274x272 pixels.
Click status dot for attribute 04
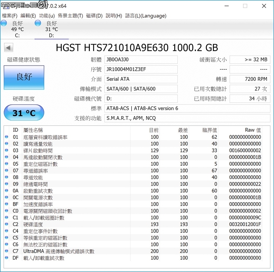[x=6, y=157]
